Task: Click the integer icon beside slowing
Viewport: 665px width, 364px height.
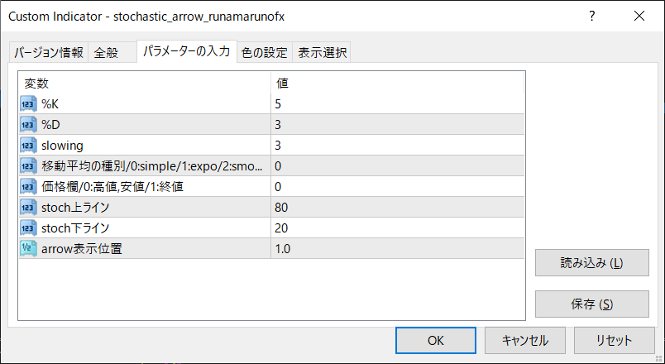Action: point(28,145)
